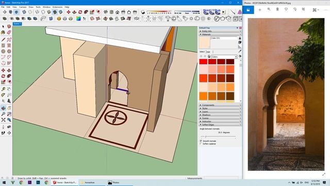
Task: Select the Walk footprints tool
Action: click(3, 133)
